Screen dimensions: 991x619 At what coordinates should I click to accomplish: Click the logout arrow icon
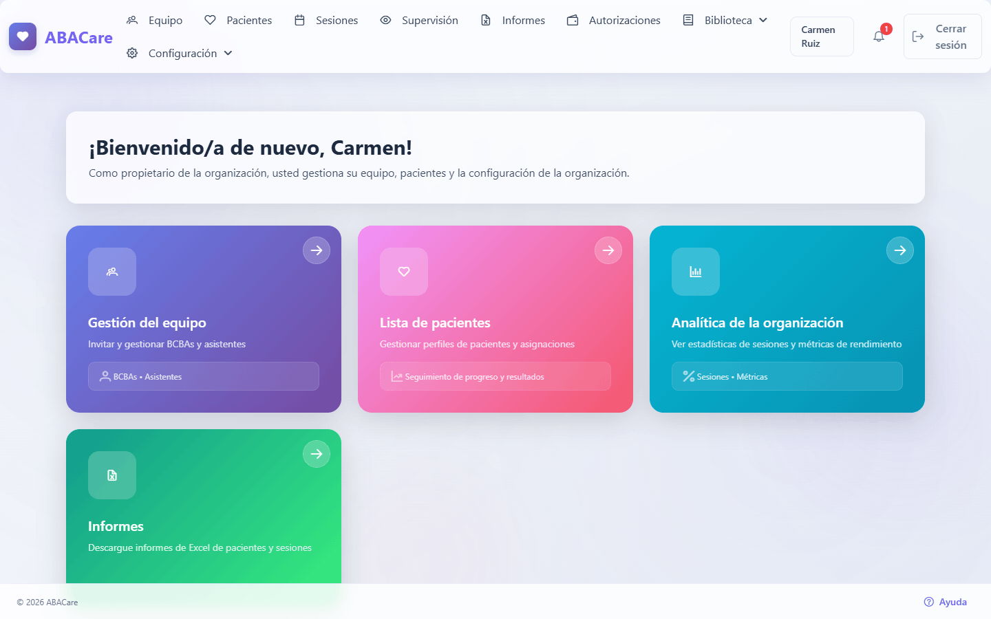(918, 36)
